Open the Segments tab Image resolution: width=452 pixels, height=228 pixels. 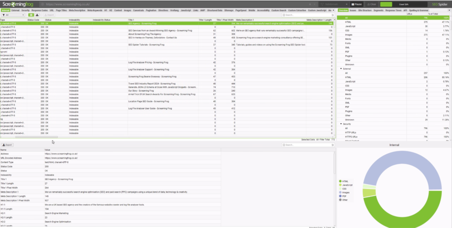[378, 11]
